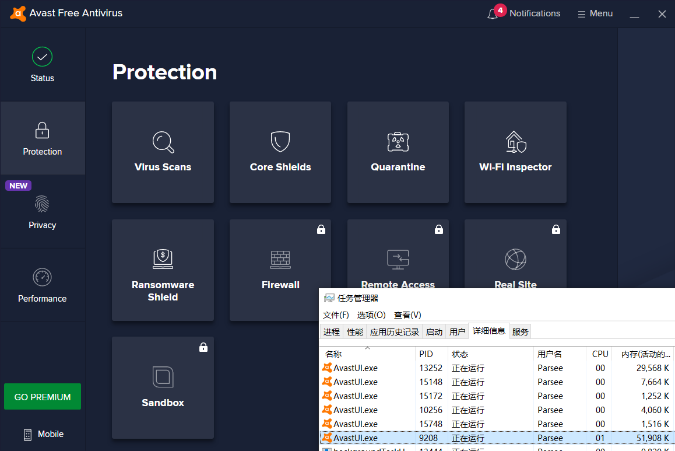Open the Ransomware Shield tile
The image size is (675, 451).
tap(163, 270)
